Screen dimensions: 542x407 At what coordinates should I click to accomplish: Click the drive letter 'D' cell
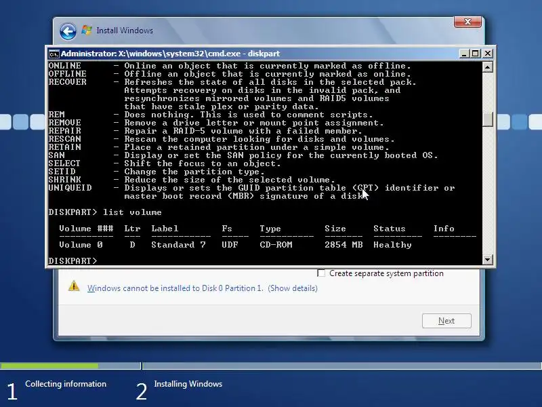[x=132, y=245]
